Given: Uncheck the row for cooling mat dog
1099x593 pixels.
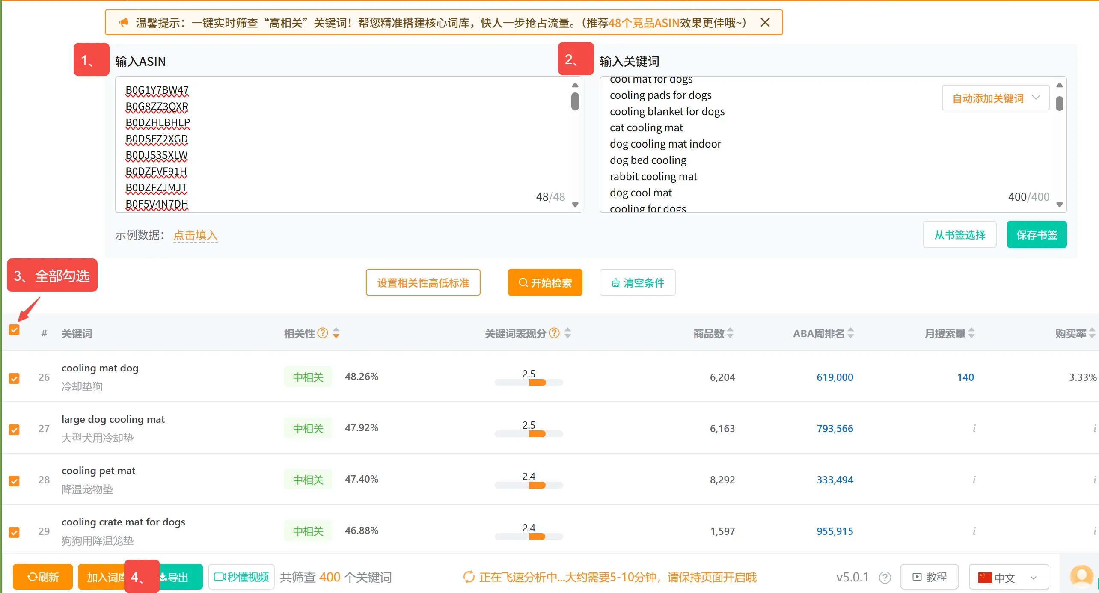Looking at the screenshot, I should click(x=14, y=378).
